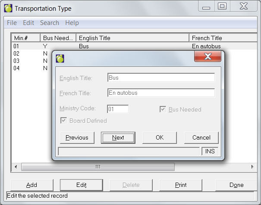The image size is (261, 205).
Task: Confirm with the OK button
Action: click(160, 138)
